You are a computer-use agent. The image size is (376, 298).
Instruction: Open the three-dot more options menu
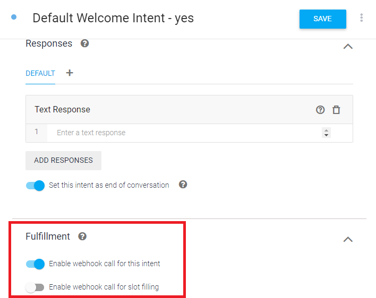[x=362, y=18]
